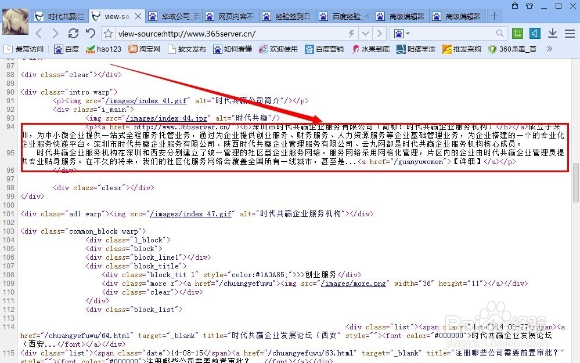Open the bag icon in title bar
Image resolution: width=580 pixels, height=363 pixels.
tap(515, 6)
